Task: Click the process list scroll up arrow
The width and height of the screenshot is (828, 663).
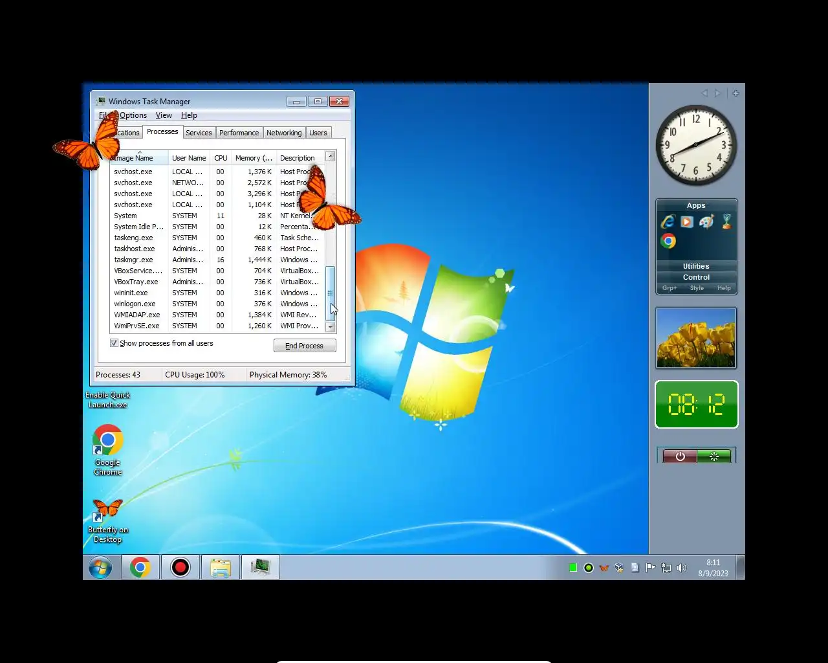Action: pyautogui.click(x=330, y=156)
